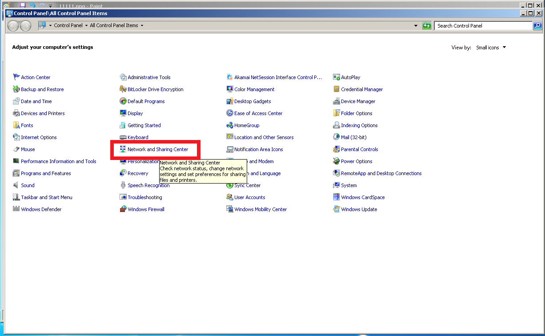Open the Device Manager link
Image resolution: width=545 pixels, height=336 pixels.
(x=358, y=101)
